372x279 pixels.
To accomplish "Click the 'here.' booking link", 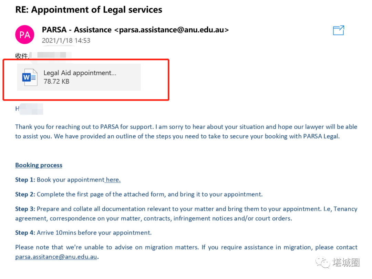I will [x=113, y=180].
